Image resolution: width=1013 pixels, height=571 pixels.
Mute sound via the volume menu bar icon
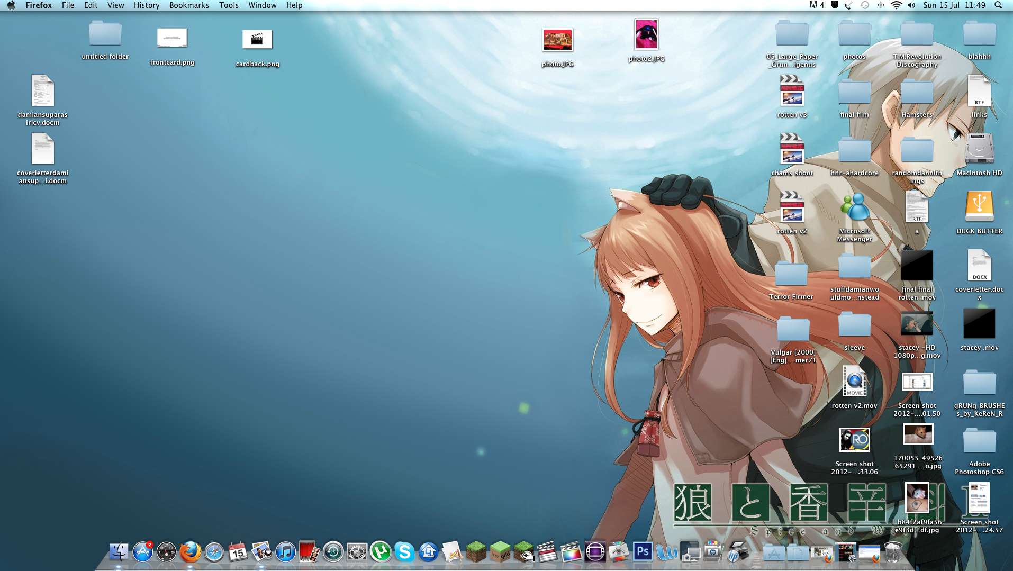(x=911, y=5)
